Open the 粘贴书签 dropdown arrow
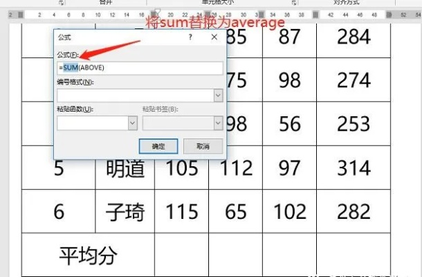 point(218,123)
